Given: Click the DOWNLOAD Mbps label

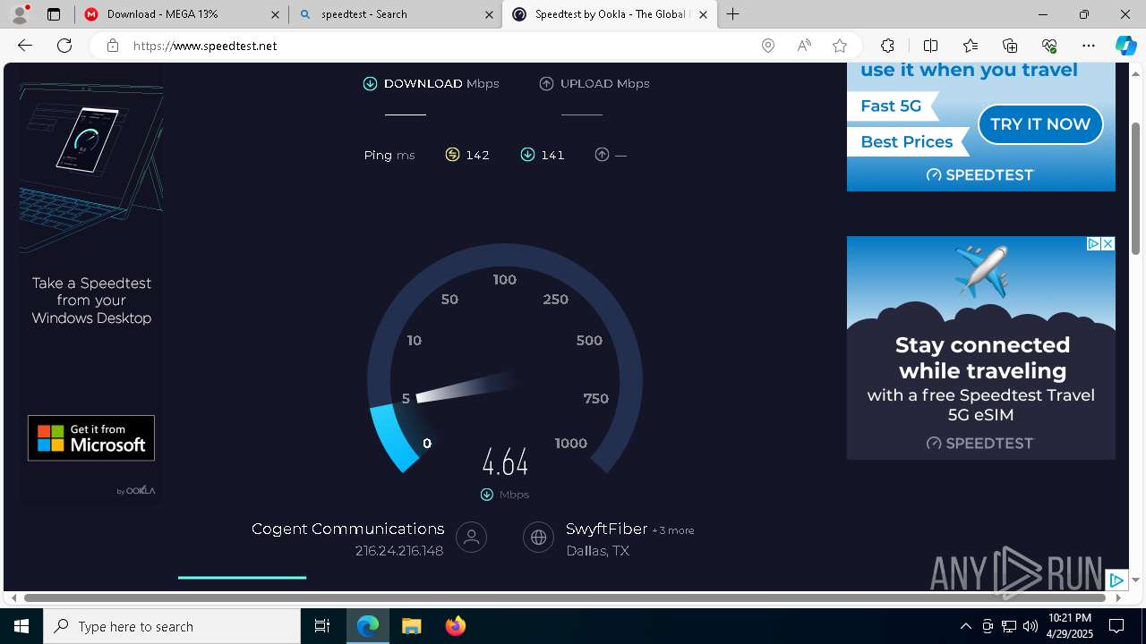Looking at the screenshot, I should (x=441, y=83).
